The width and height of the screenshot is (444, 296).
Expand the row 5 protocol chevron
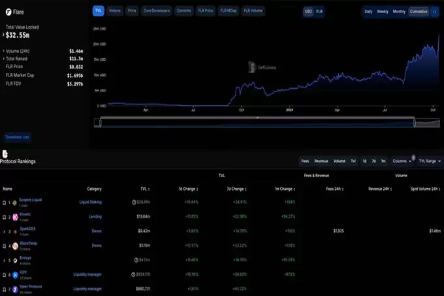pos(4,261)
